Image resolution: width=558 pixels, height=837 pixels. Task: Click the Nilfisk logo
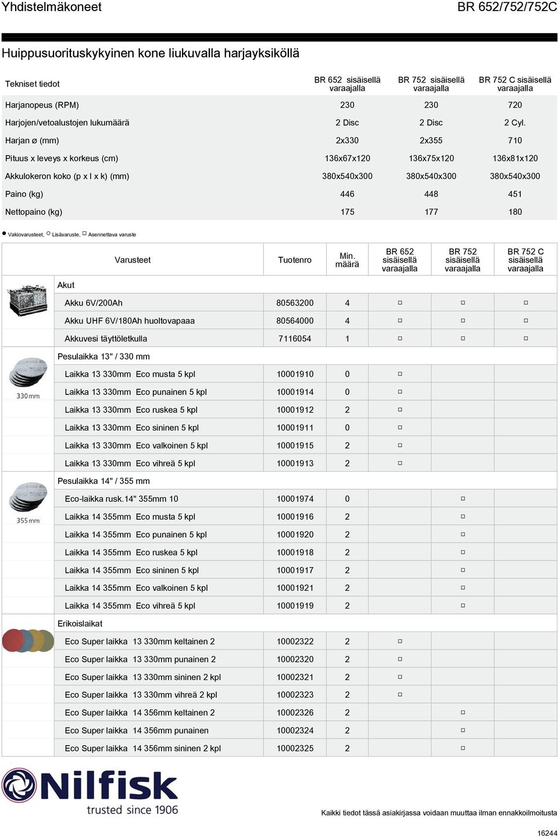(x=90, y=791)
